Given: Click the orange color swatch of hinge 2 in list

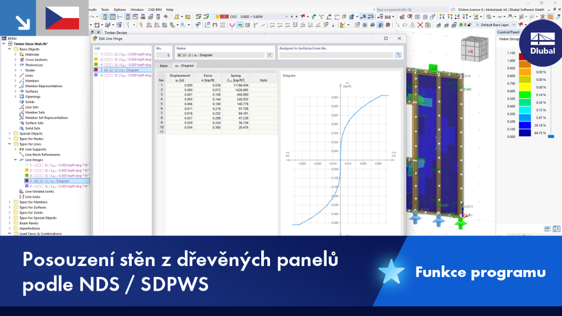Looking at the screenshot, I should click(x=95, y=59).
